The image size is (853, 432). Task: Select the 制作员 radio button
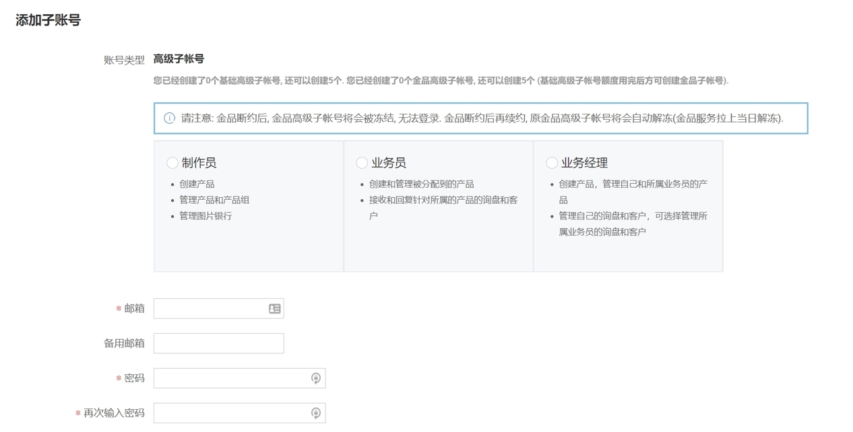pyautogui.click(x=172, y=163)
